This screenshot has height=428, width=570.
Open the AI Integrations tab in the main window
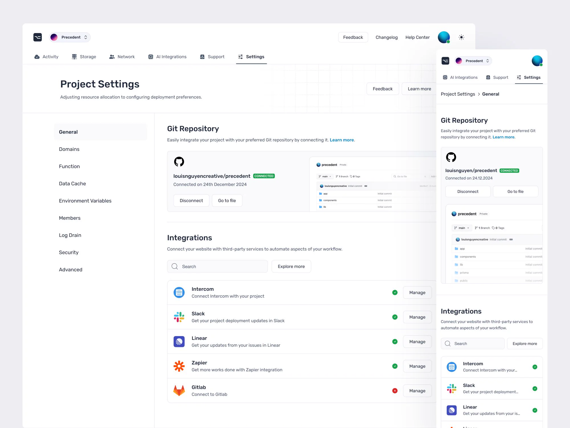(167, 57)
